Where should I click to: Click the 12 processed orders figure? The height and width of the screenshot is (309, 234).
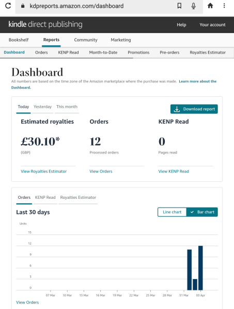(95, 142)
